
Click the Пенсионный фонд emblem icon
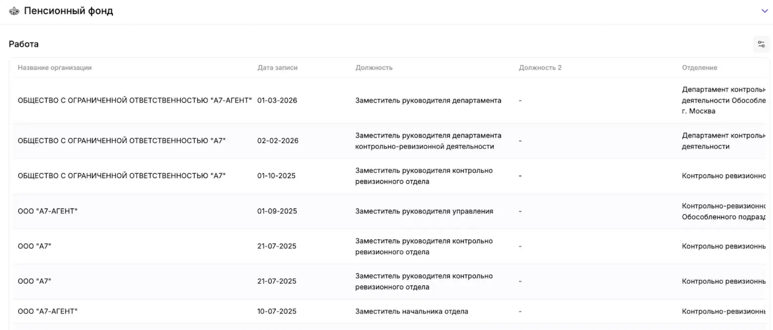click(x=14, y=11)
